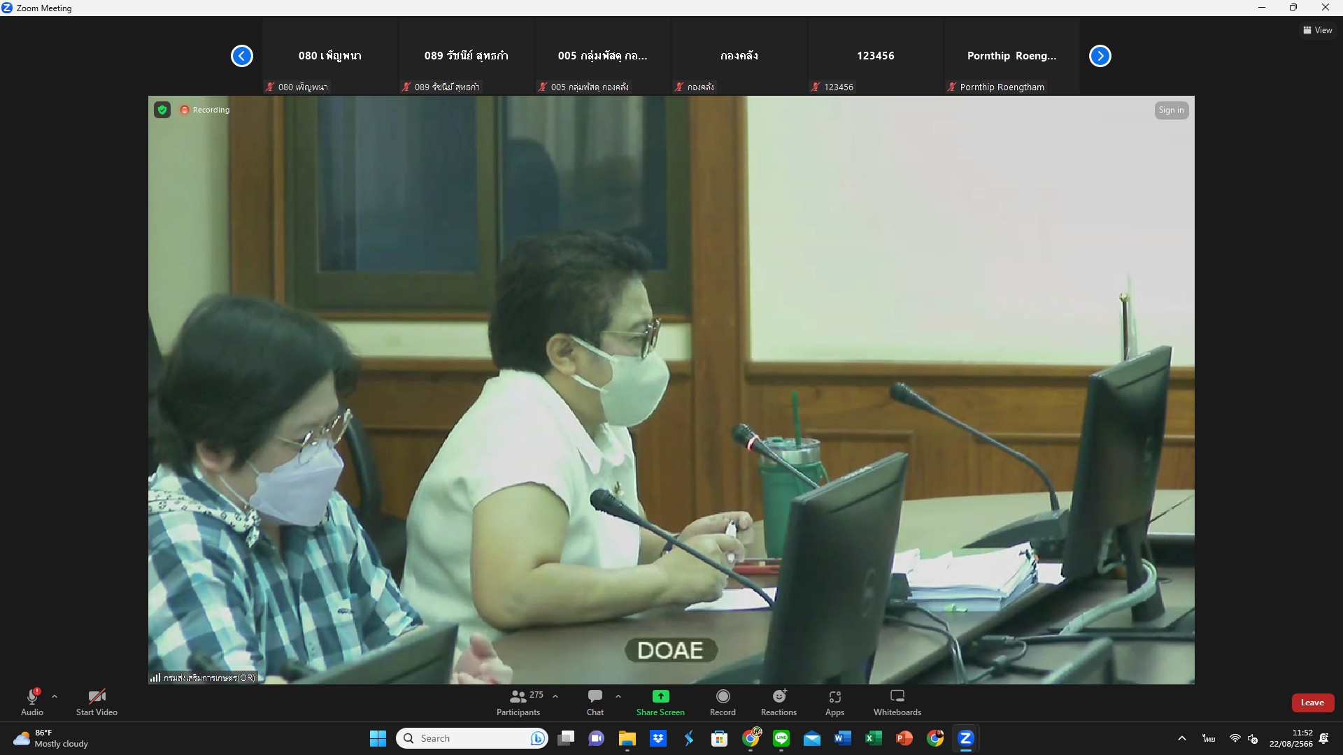1343x755 pixels.
Task: Select the Pornthip Roengtham video thumbnail
Action: 1011,56
